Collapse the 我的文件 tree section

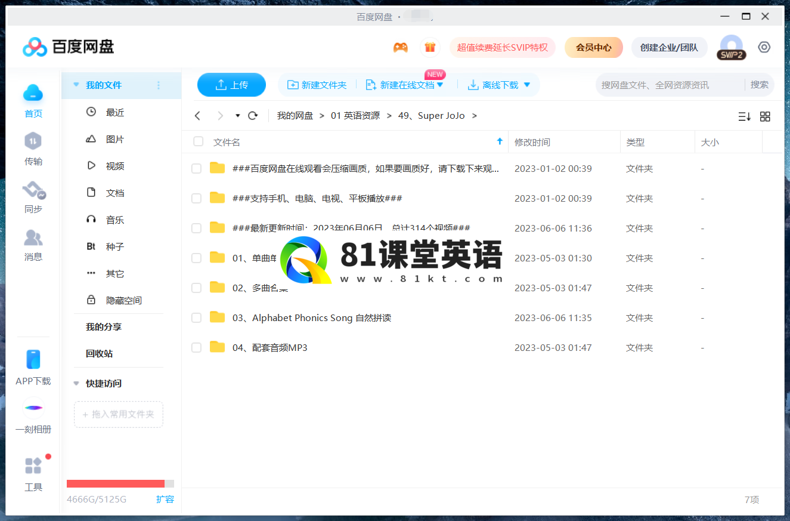pyautogui.click(x=76, y=85)
